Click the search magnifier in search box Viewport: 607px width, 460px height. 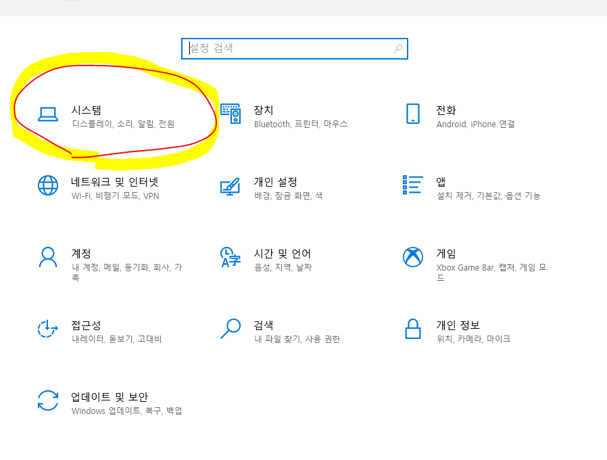point(398,49)
